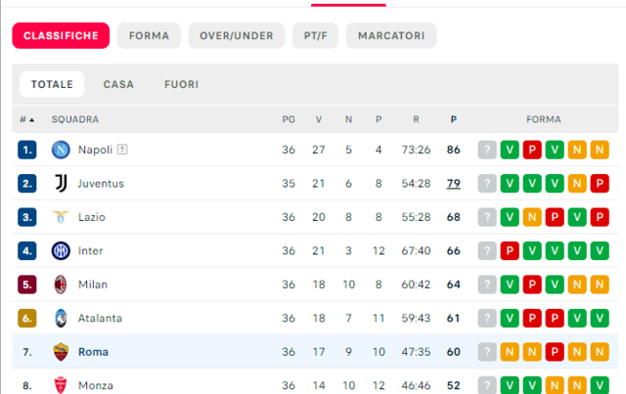This screenshot has height=394, width=626.
Task: Click the Juventus logo icon
Action: pyautogui.click(x=61, y=183)
